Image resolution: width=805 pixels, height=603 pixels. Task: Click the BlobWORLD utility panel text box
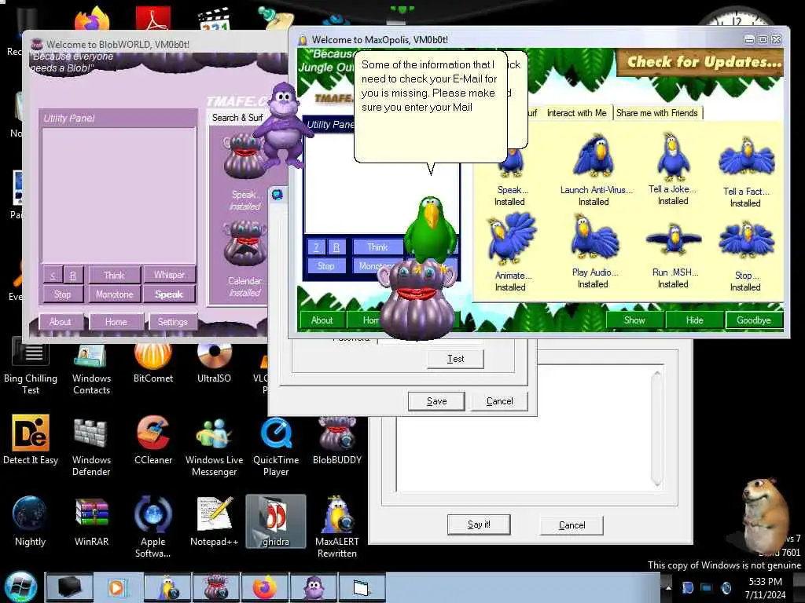coord(118,196)
